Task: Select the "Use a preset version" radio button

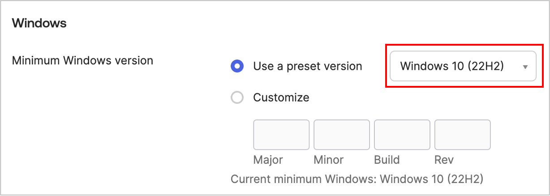Action: click(237, 66)
